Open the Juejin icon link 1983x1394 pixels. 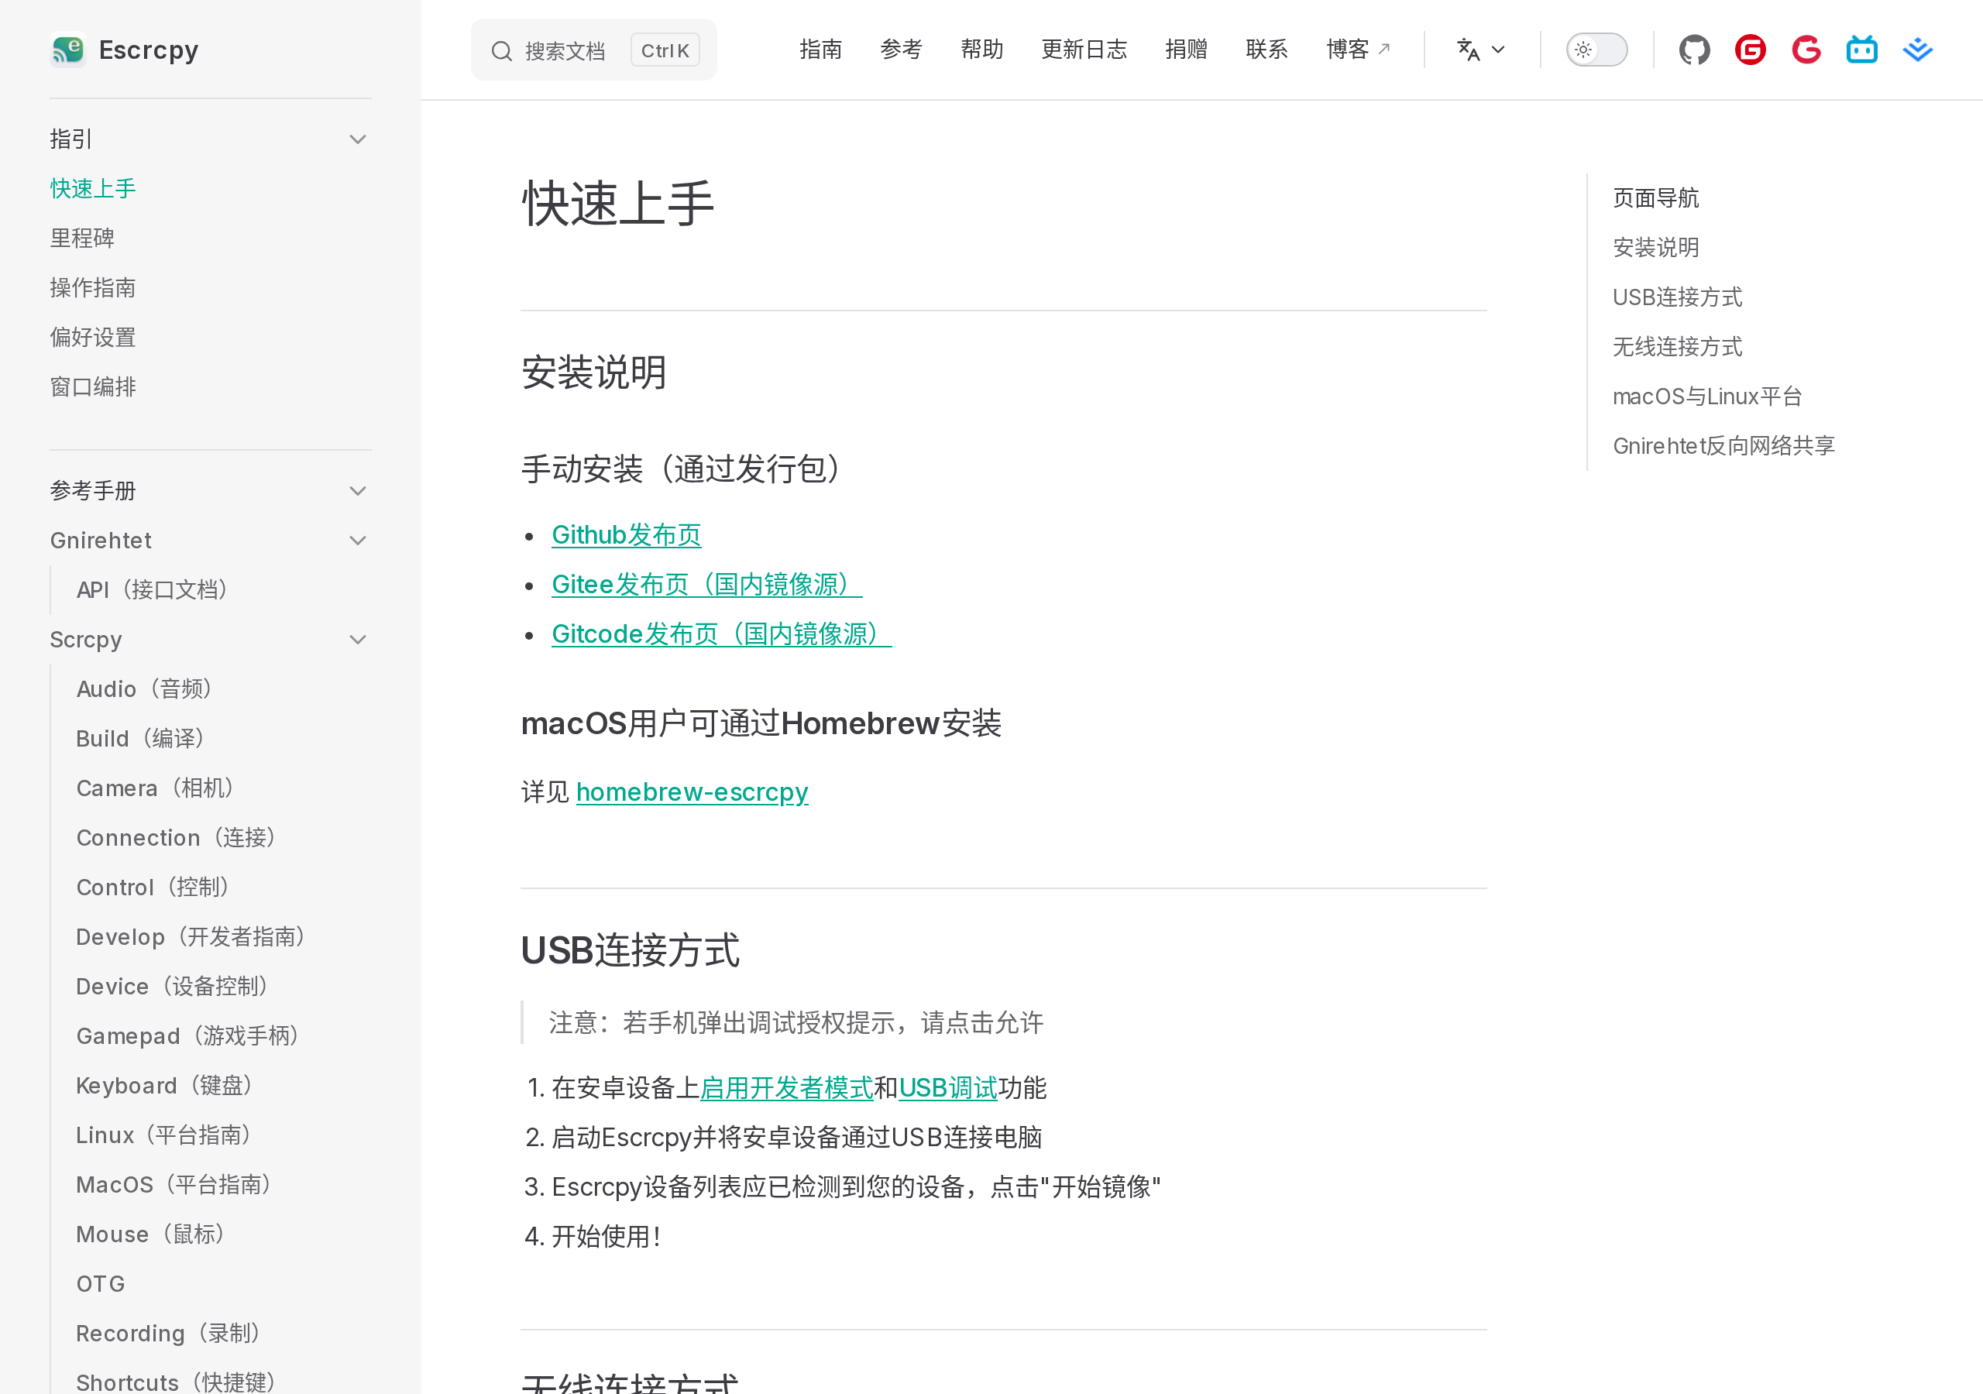coord(1917,50)
